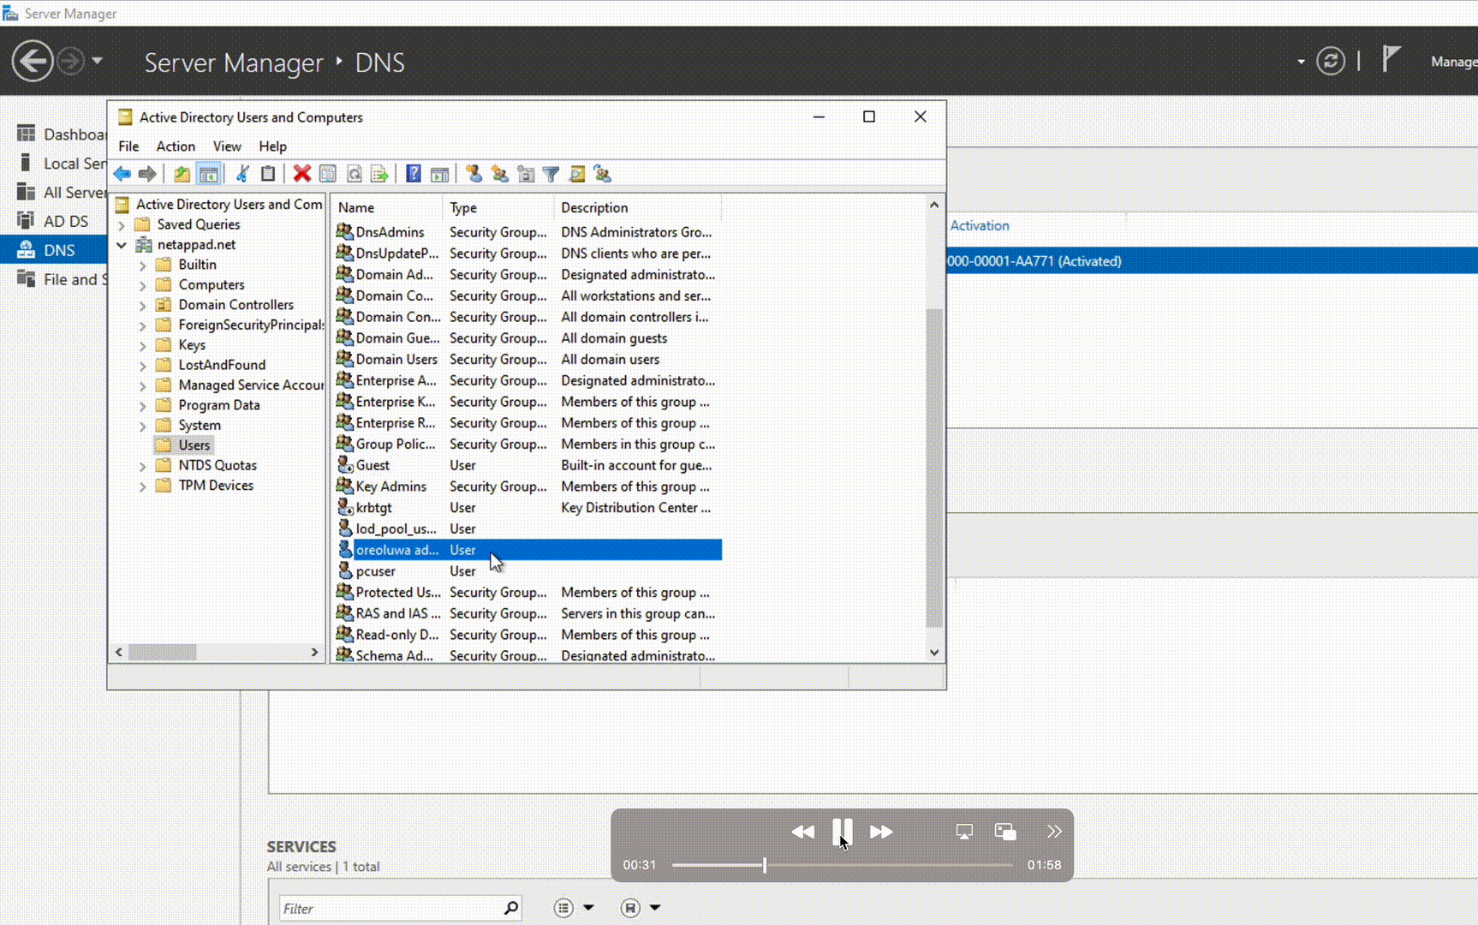Expand the Domain Controllers tree node
Viewport: 1478px width, 925px height.
(143, 305)
